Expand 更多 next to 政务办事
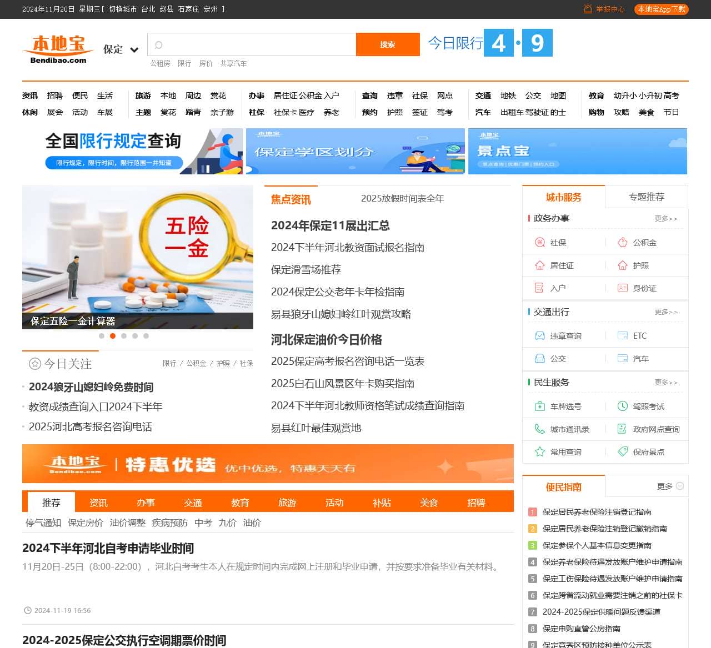 665,219
